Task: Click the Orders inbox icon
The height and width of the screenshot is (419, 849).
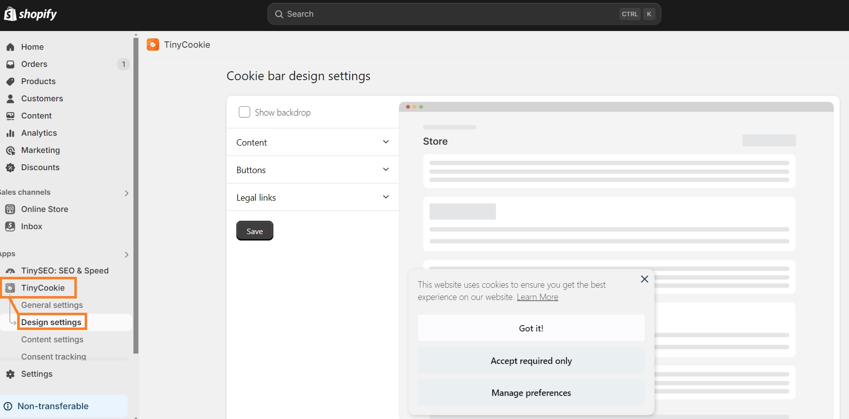Action: click(10, 64)
